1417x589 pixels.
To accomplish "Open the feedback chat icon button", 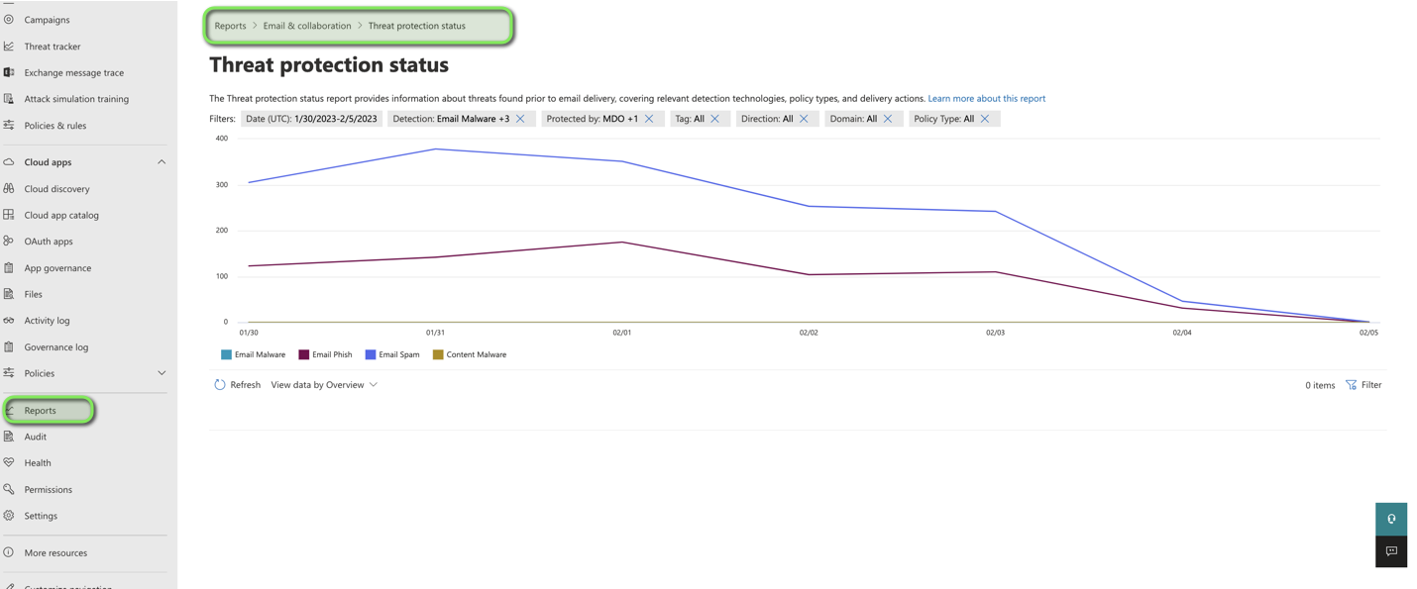I will (x=1391, y=551).
